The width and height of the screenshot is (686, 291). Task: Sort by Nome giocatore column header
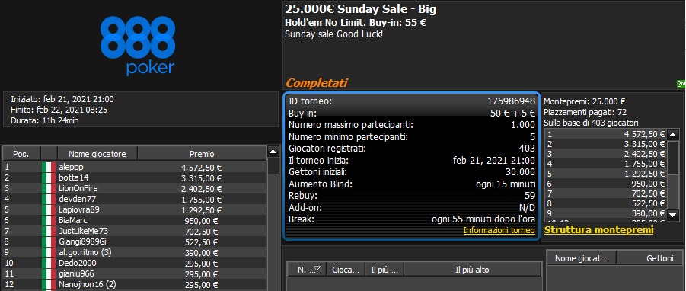(x=97, y=154)
